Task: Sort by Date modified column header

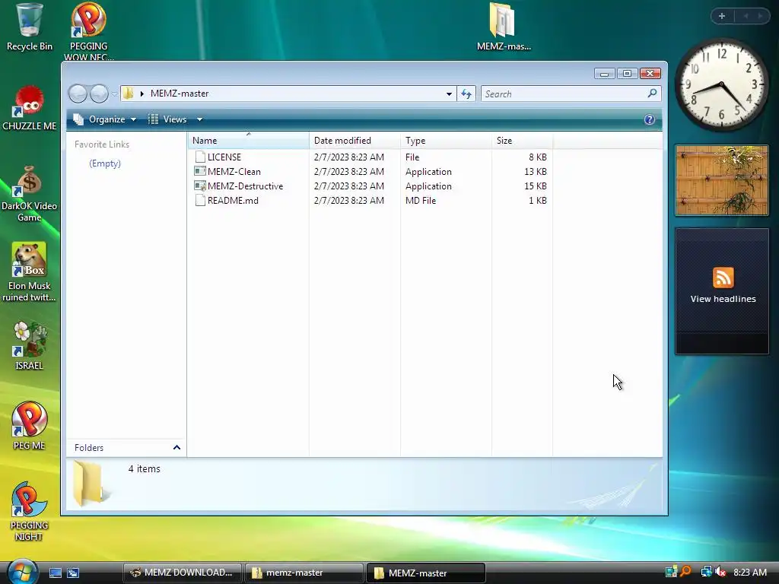Action: 355,141
